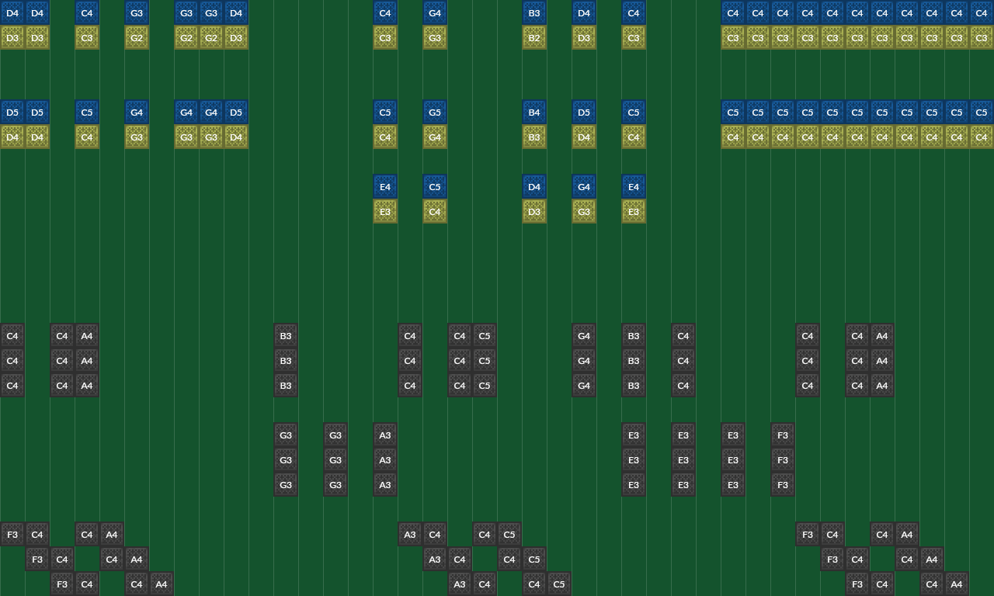The image size is (994, 596).
Task: Select the rightmost gray A4 note
Action: tap(957, 584)
